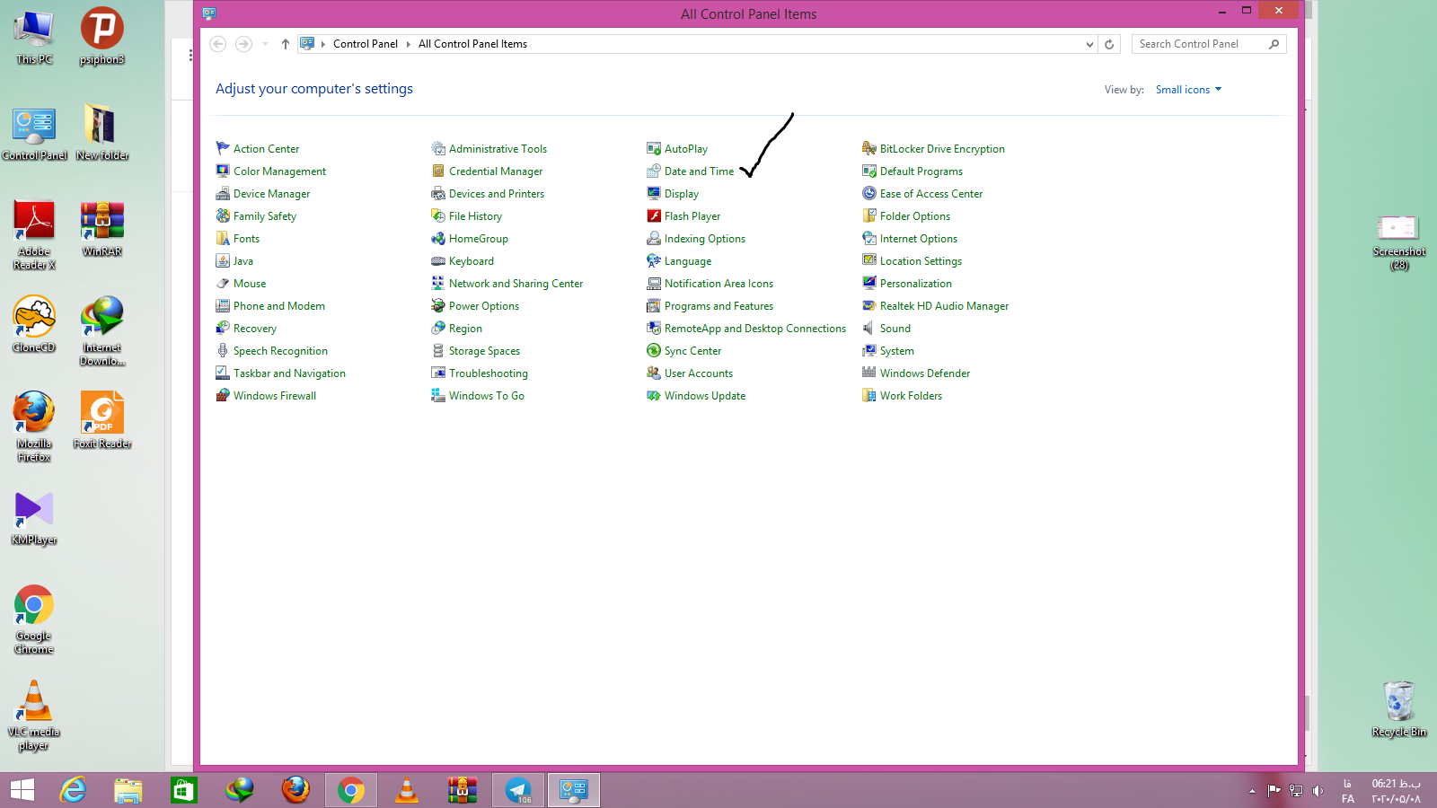Open the Action Center flag icon

point(223,148)
